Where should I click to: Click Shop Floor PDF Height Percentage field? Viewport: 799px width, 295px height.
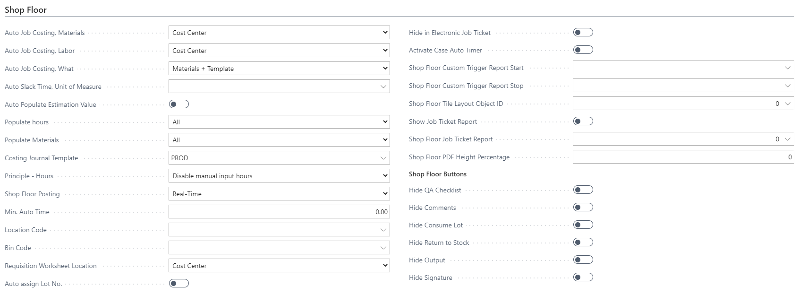point(683,157)
